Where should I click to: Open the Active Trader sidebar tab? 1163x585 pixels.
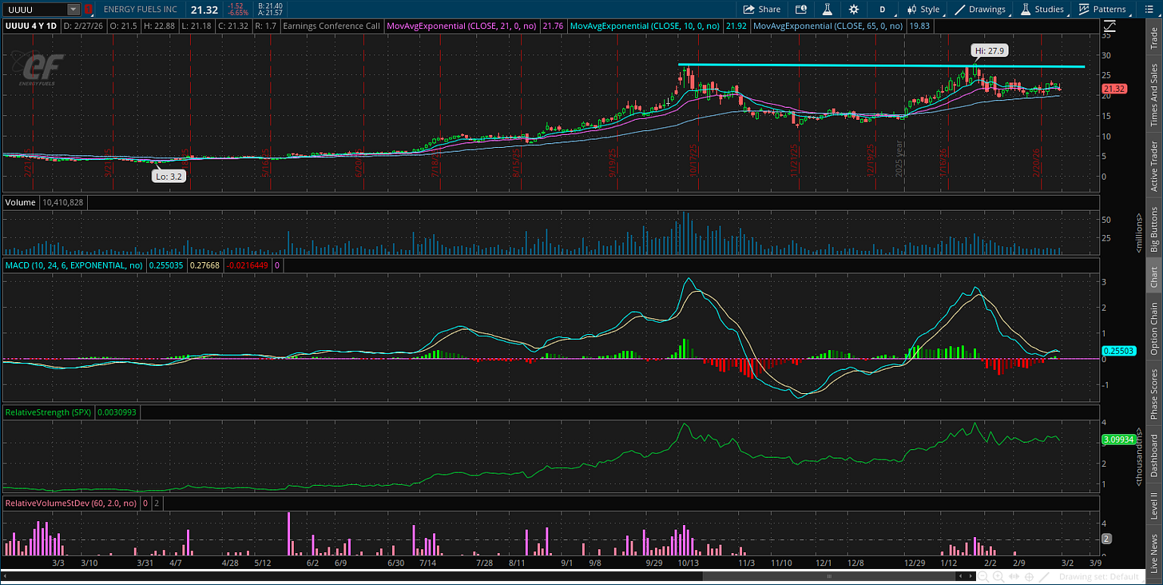pos(1153,165)
